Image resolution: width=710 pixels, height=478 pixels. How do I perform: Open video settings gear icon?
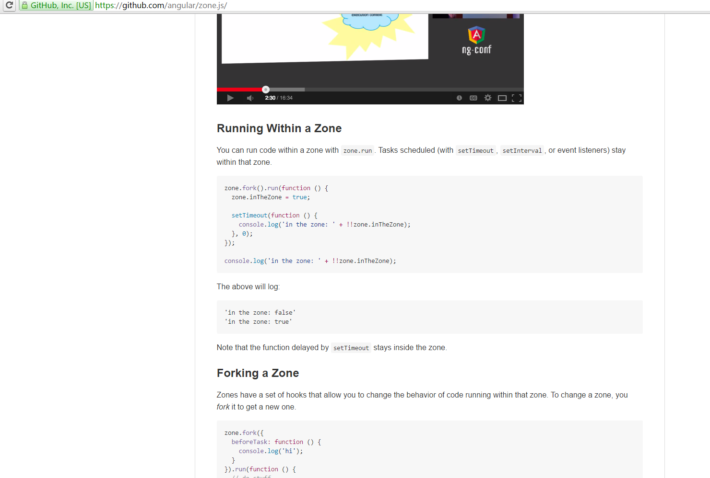[488, 98]
